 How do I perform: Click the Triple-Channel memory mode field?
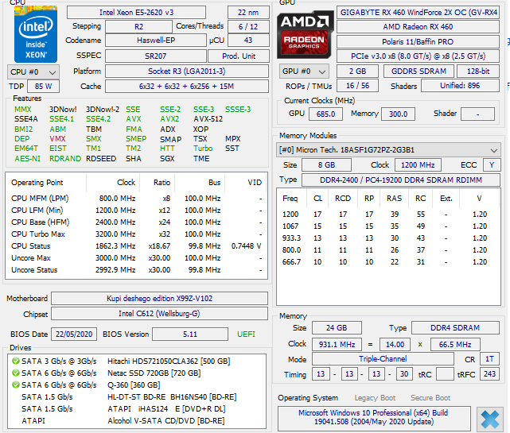click(x=383, y=359)
